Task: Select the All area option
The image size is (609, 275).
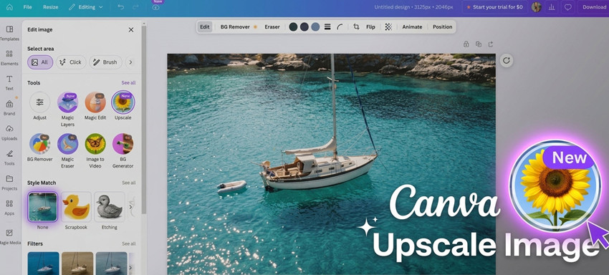Action: point(40,62)
